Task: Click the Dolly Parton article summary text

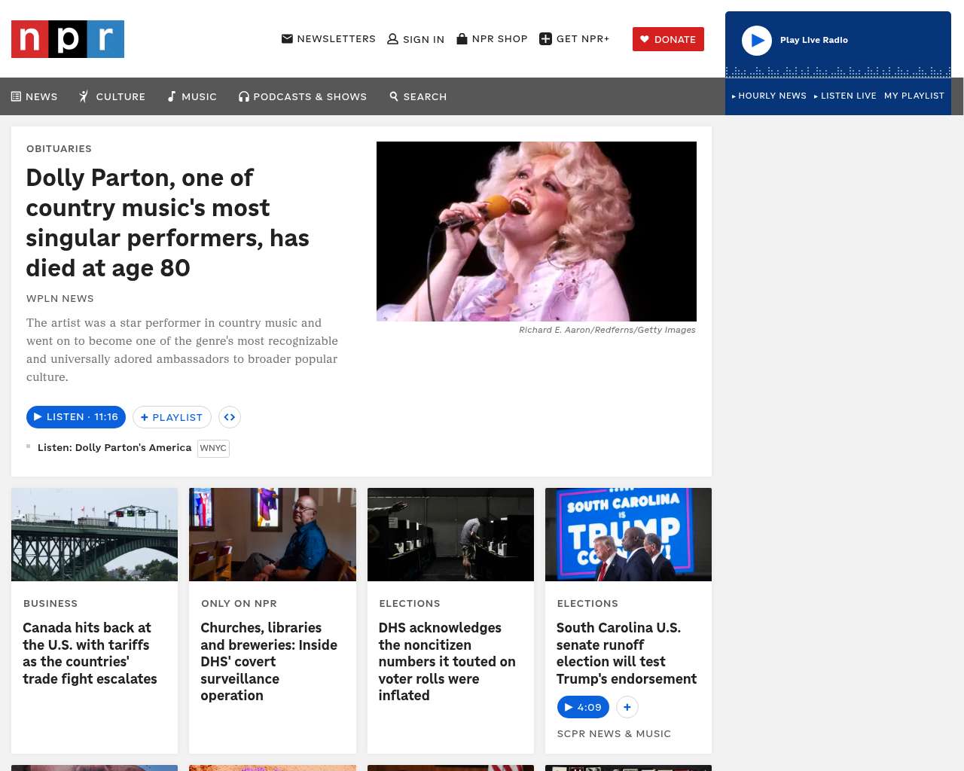Action: click(x=182, y=350)
